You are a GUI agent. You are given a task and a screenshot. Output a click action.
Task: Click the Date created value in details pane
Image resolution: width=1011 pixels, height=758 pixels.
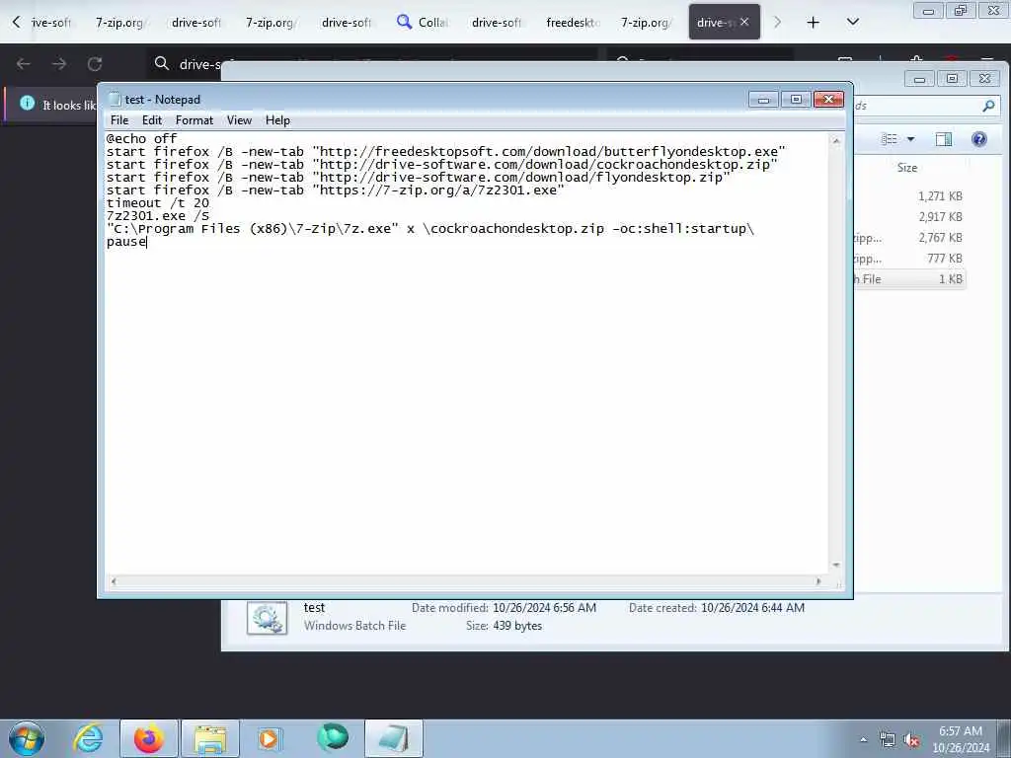click(752, 608)
